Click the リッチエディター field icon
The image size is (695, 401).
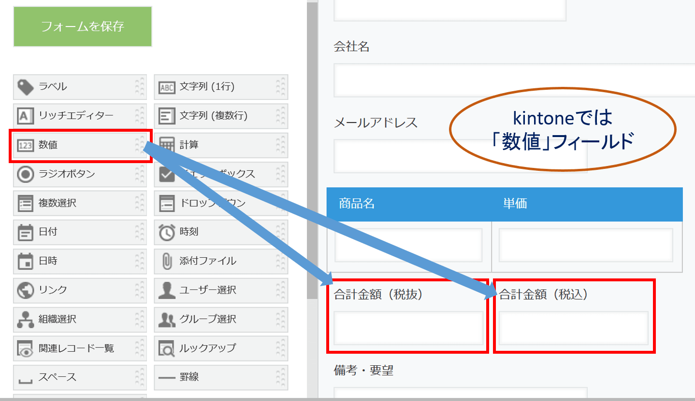[x=80, y=116]
